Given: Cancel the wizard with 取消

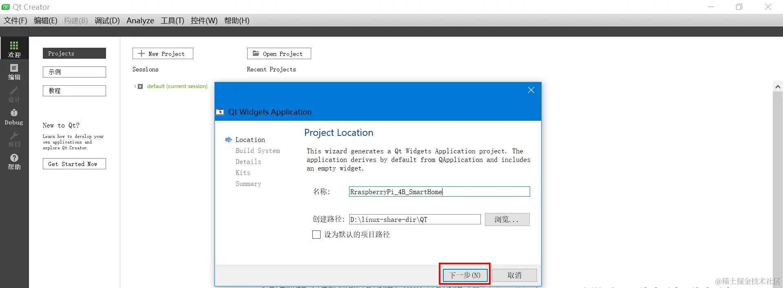Looking at the screenshot, I should coord(514,275).
